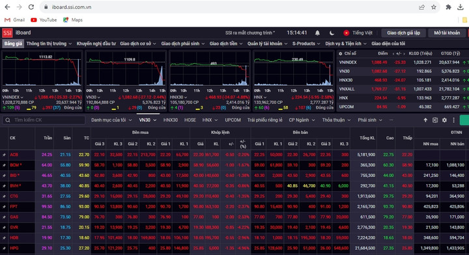
Task: Toggle dark mode moon icon
Action: coord(332,33)
